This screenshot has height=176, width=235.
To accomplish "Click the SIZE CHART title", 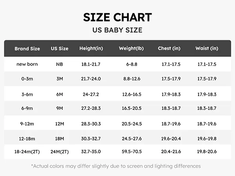I will click(117, 17).
